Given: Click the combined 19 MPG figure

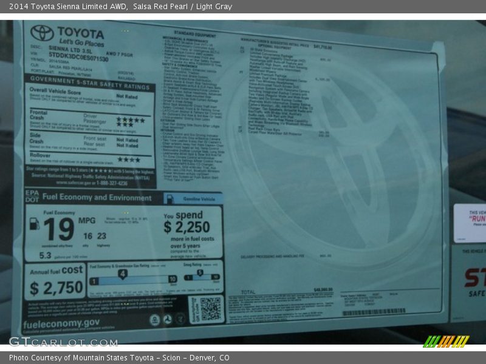Looking at the screenshot, I should click(59, 229).
